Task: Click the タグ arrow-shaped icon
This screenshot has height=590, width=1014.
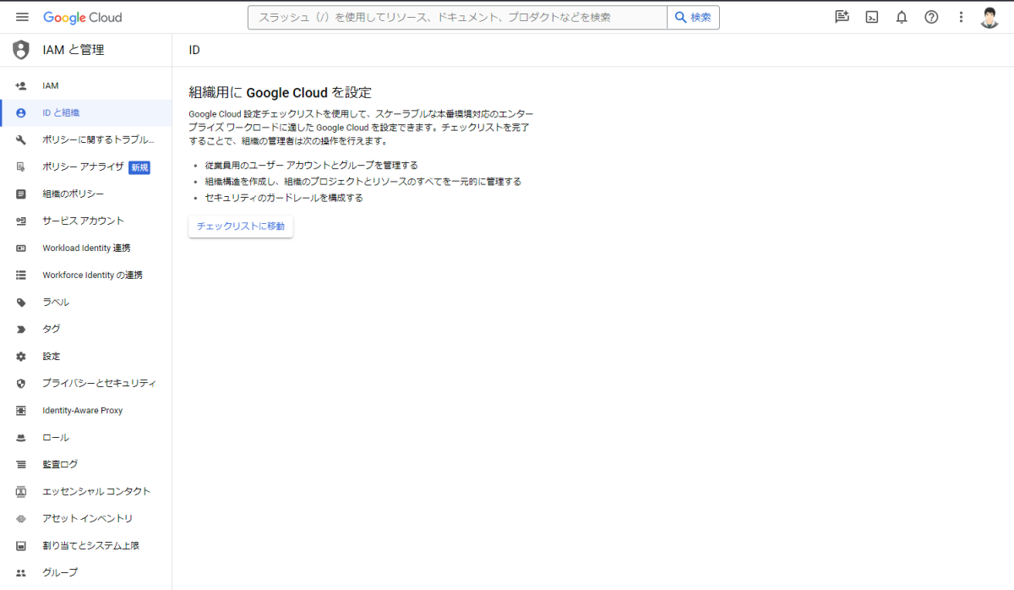Action: (x=21, y=329)
